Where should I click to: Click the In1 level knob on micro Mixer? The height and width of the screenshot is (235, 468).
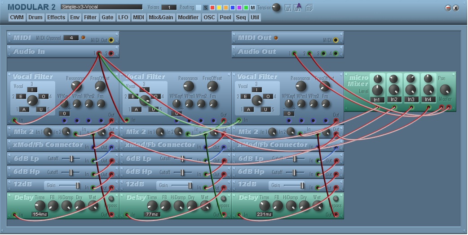click(377, 90)
